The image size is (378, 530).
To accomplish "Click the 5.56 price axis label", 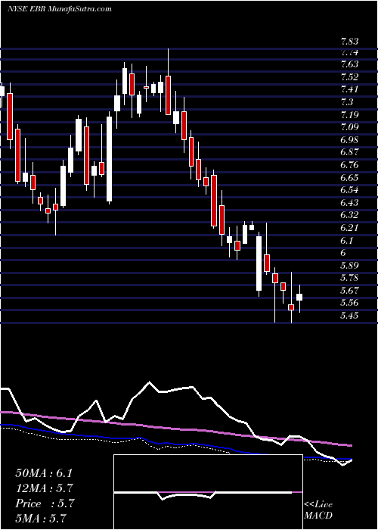I will click(x=349, y=303).
